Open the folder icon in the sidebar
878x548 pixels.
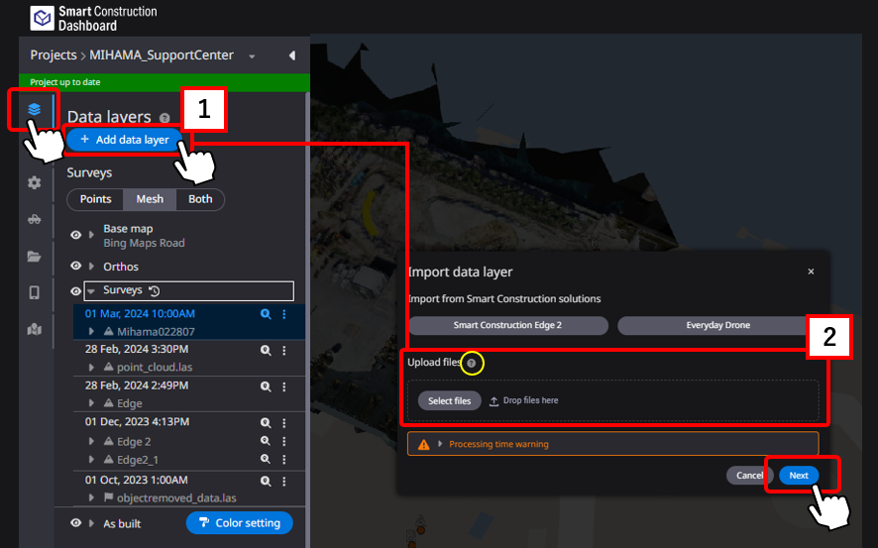34,256
